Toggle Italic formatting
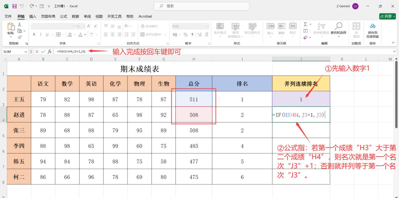Viewport: 399px width, 198px height. pos(41,35)
